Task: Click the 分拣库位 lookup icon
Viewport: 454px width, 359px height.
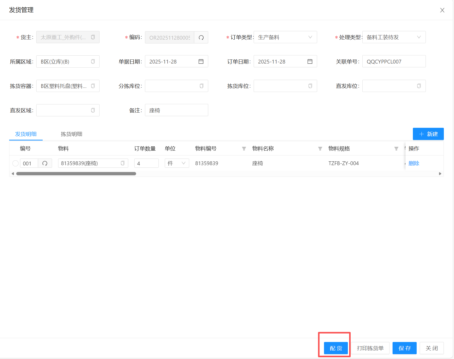Action: point(202,86)
